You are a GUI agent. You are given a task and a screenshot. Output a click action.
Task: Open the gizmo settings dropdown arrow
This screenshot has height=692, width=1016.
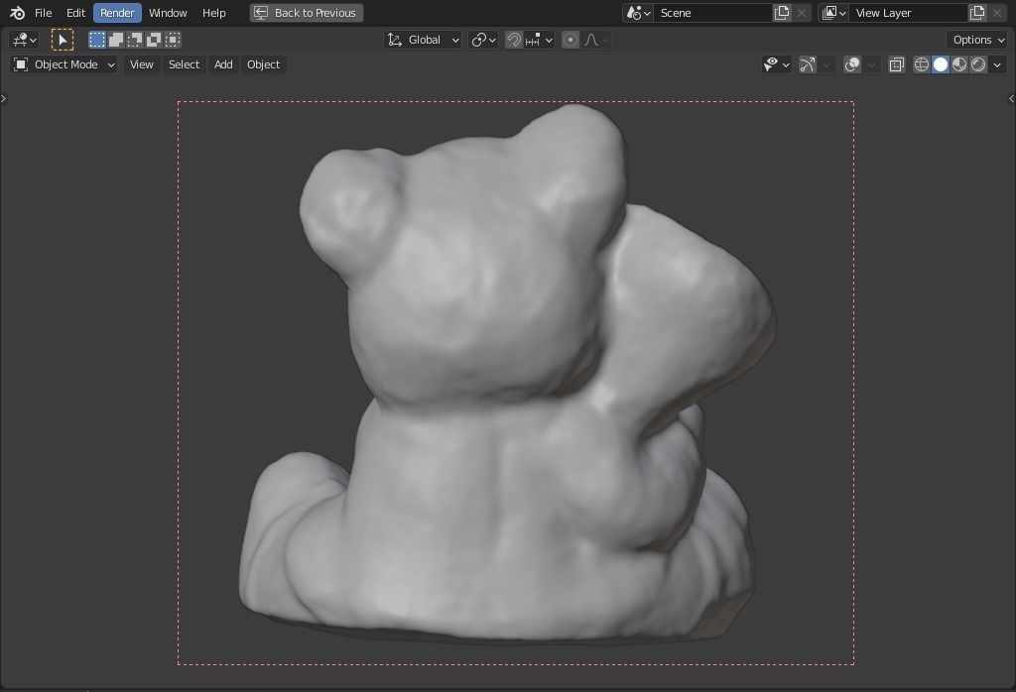(x=826, y=64)
